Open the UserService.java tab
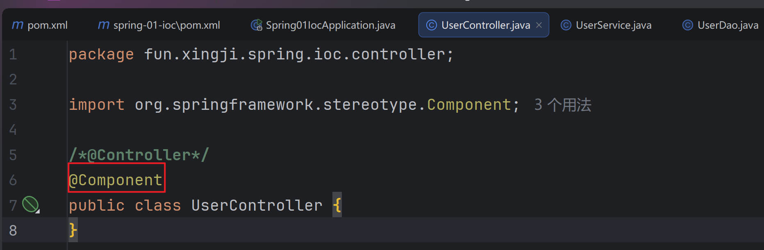 [x=613, y=25]
